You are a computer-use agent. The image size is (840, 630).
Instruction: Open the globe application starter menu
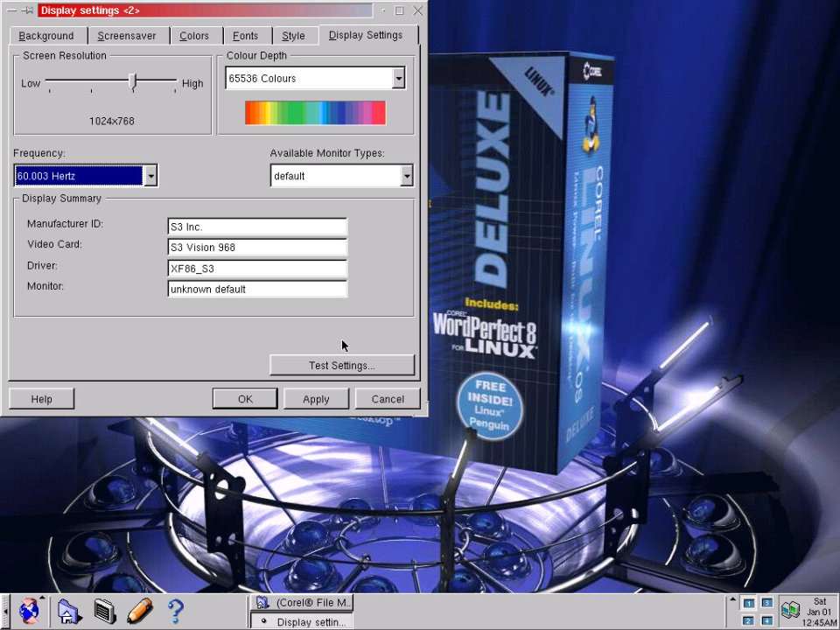coord(30,610)
